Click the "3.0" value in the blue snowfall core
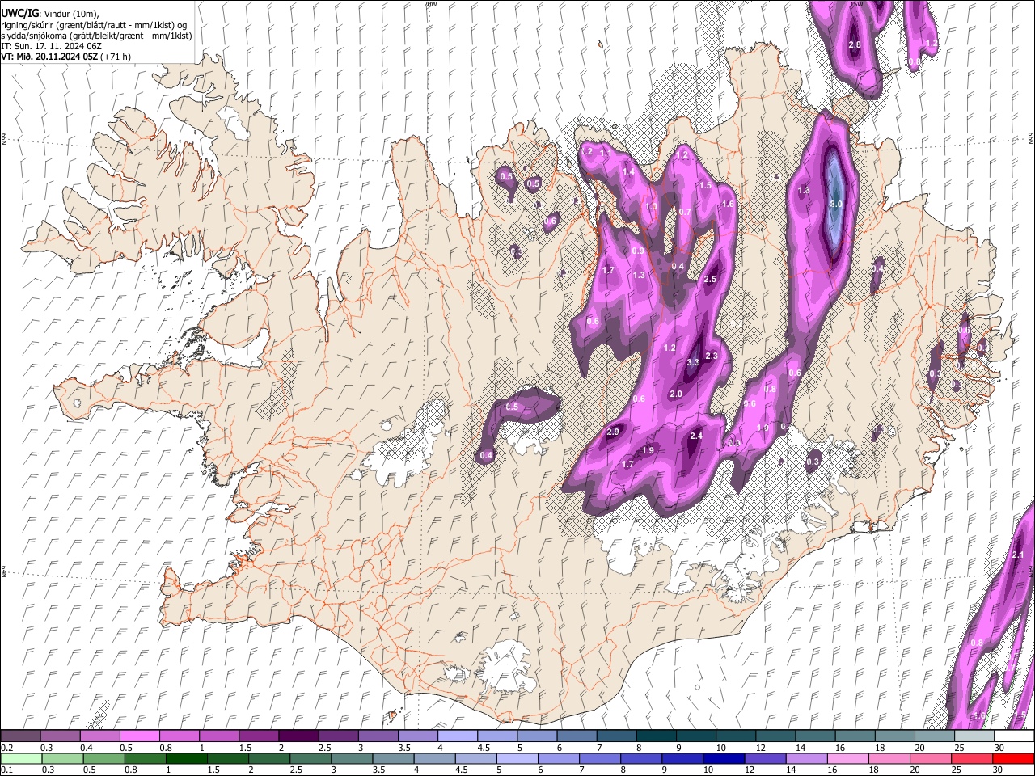This screenshot has height=776, width=1035. [836, 205]
